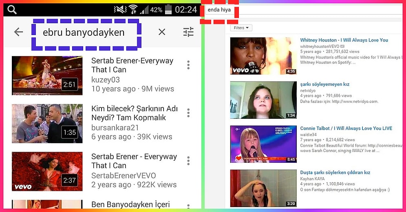Click '5 years ago • 281,751,632 views' text
The height and width of the screenshot is (212, 406).
point(330,51)
